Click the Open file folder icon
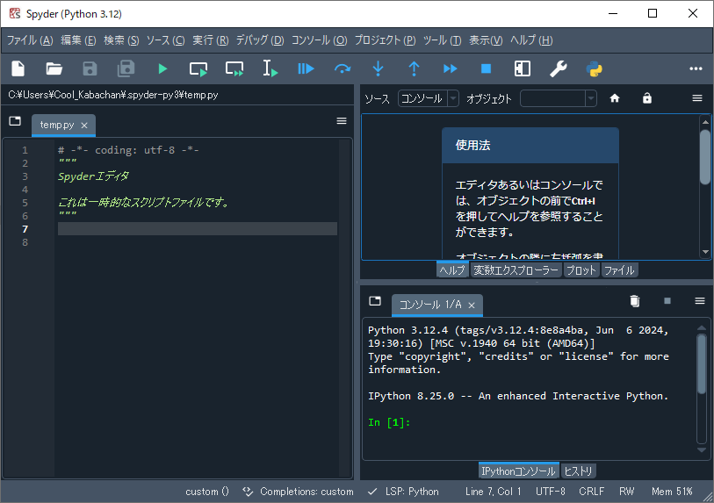Viewport: 714px width, 503px height. pyautogui.click(x=54, y=68)
